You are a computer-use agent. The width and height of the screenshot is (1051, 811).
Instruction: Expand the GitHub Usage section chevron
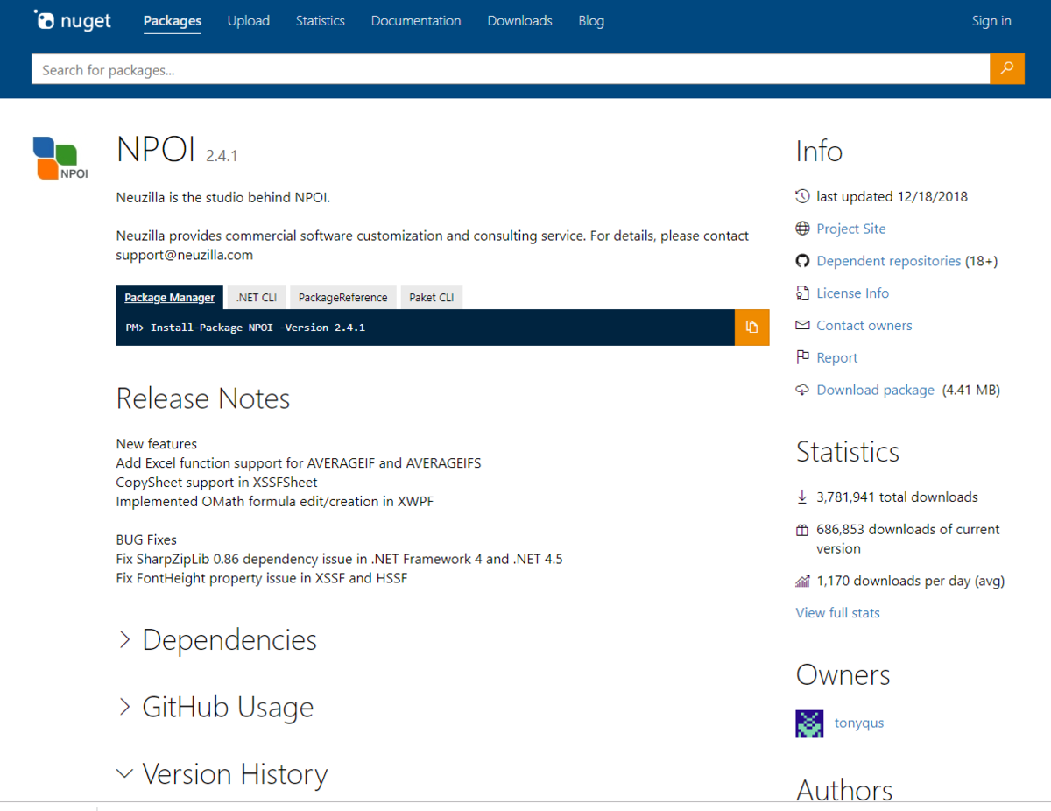point(125,707)
